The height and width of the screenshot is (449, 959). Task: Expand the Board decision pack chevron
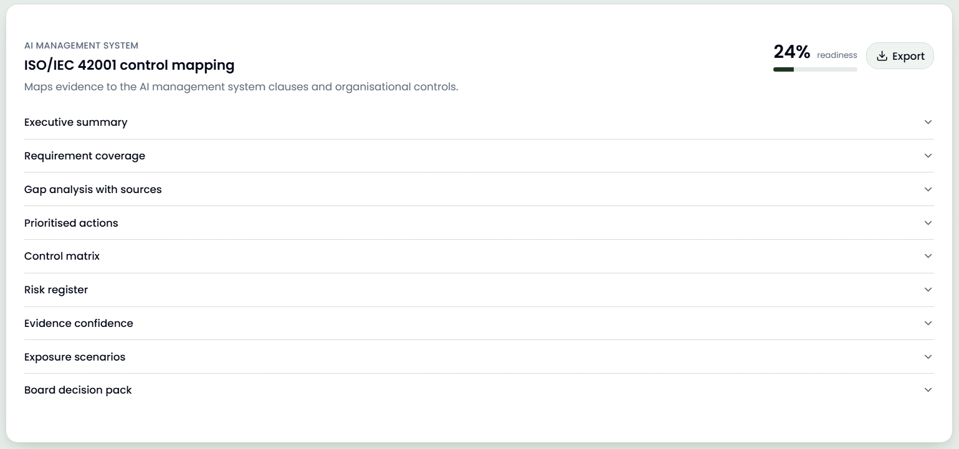pos(928,390)
